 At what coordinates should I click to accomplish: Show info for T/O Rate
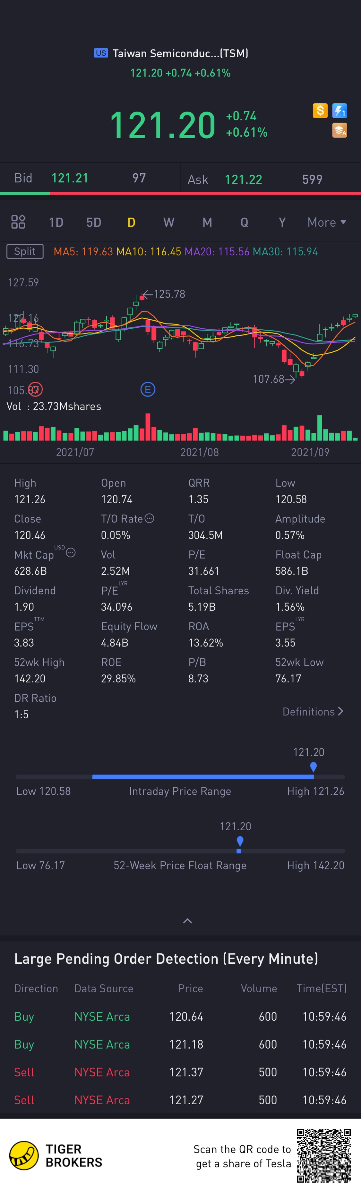tap(149, 518)
